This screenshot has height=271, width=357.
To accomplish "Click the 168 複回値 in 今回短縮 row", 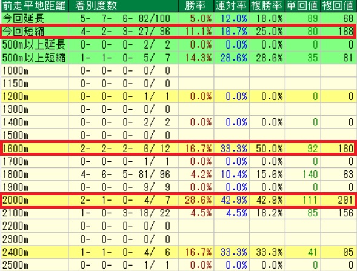I will [345, 32].
